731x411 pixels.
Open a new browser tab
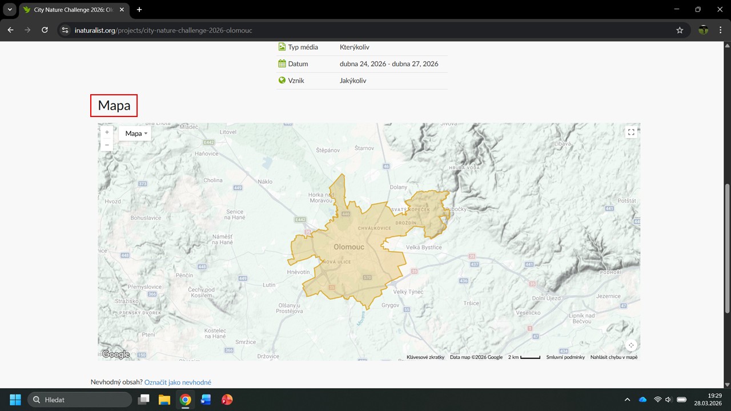pyautogui.click(x=139, y=10)
